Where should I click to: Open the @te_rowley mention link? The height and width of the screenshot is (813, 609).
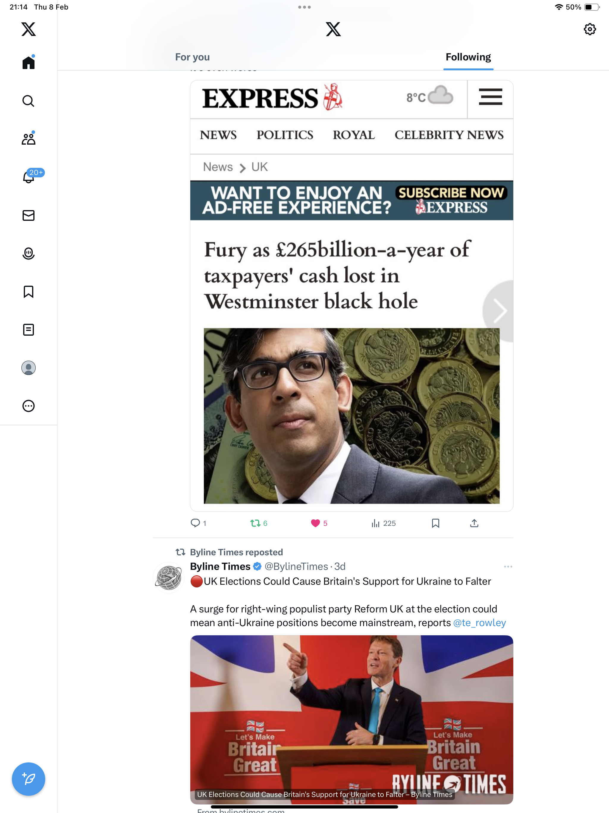tap(479, 623)
